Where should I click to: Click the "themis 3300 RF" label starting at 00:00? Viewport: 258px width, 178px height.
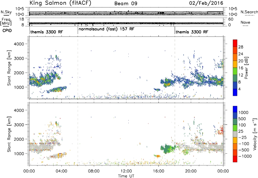tap(46, 32)
